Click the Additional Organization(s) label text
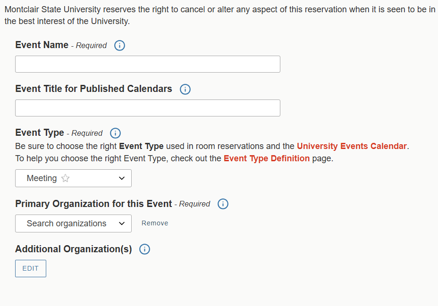Viewport: 438px width, 306px height. (x=73, y=249)
